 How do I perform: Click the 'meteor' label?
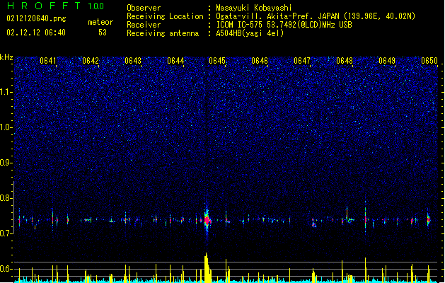(100, 22)
